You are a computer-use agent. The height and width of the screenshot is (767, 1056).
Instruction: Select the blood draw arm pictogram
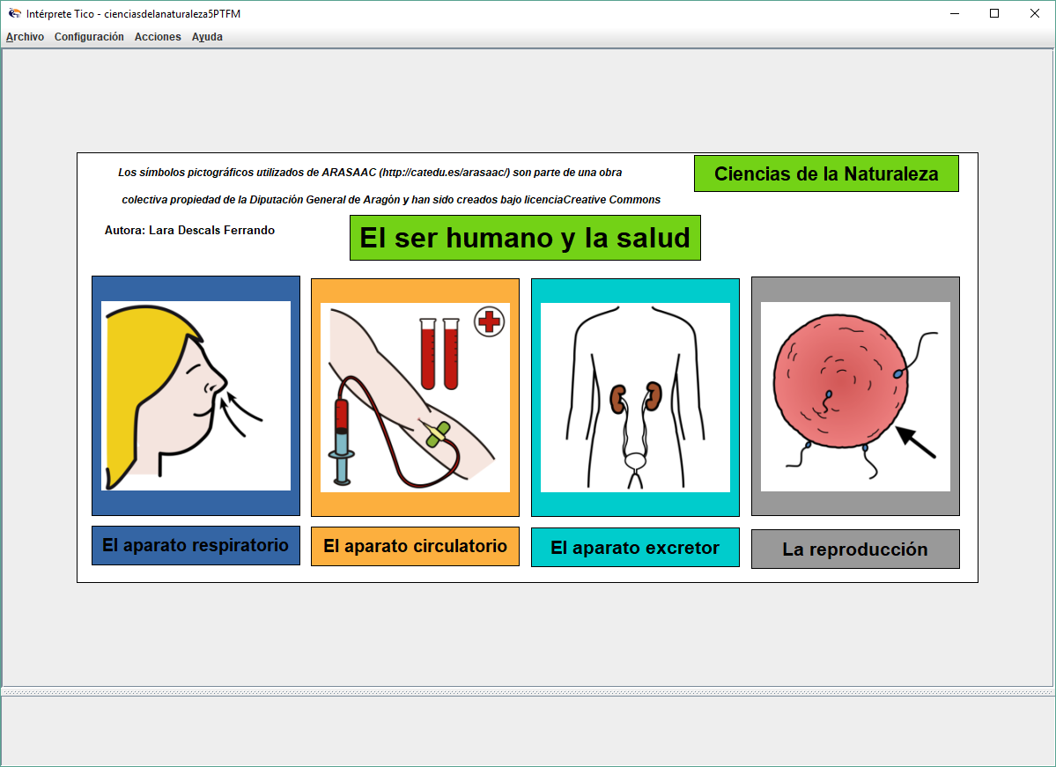coord(415,397)
